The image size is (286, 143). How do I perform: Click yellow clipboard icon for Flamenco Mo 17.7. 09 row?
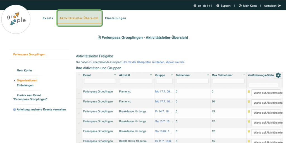(249, 92)
